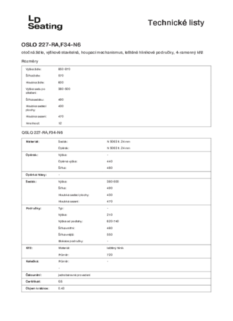
Task: Click the bold 'Materiál:' section label
Action: (x=33, y=141)
